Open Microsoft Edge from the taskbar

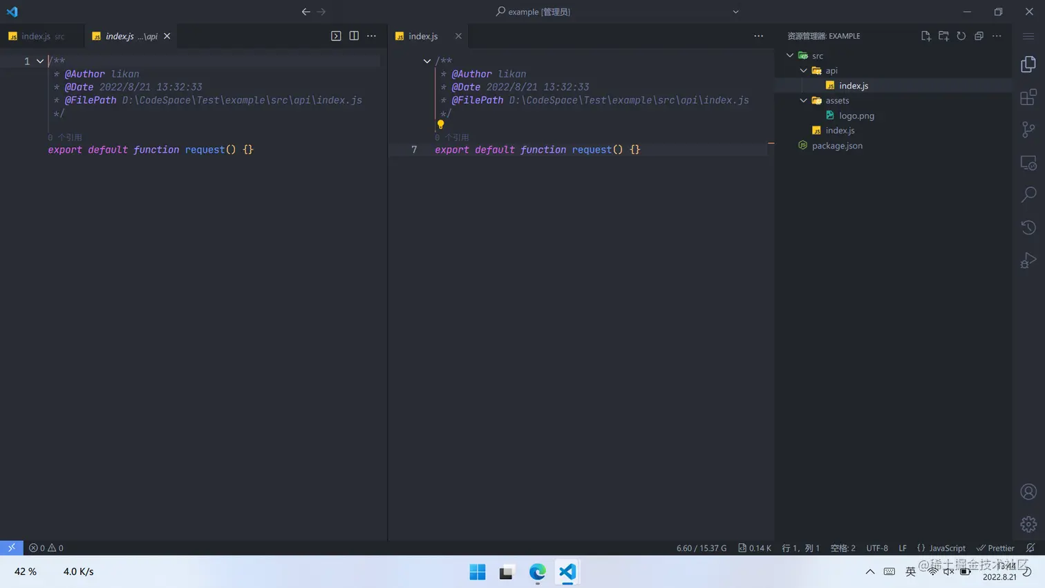click(537, 572)
